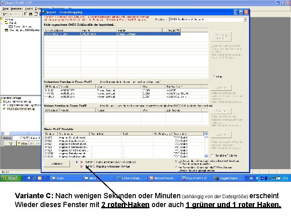Viewport: 291px width, 218px height.
Task: Sort products table by Tarif column
Action: point(137,134)
